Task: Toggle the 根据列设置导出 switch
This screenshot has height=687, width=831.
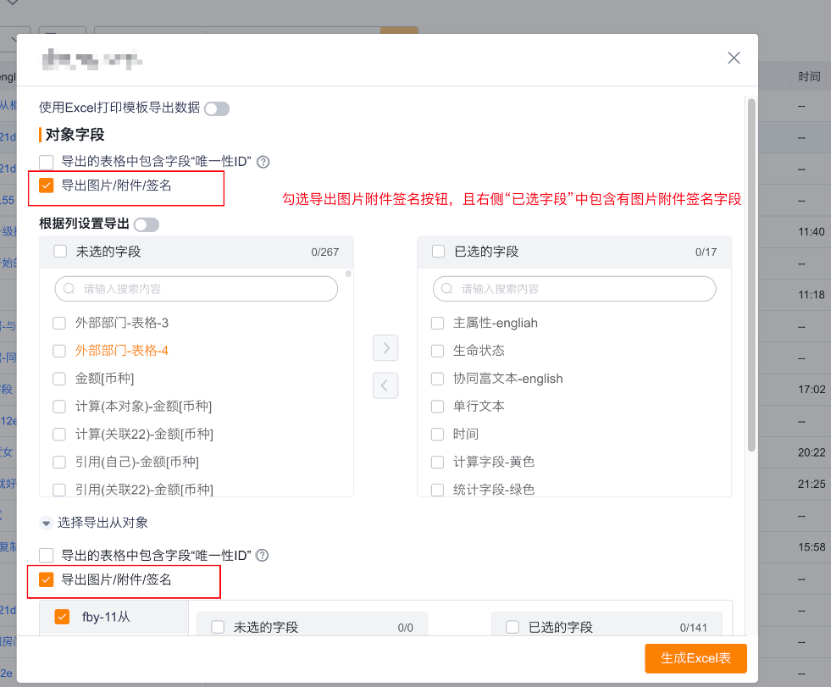Action: click(x=147, y=224)
